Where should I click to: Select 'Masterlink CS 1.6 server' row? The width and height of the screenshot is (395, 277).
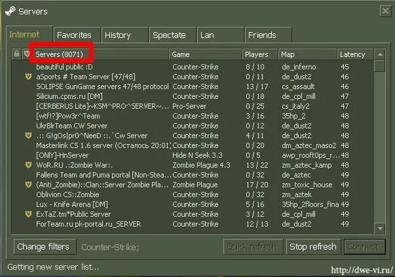click(193, 145)
